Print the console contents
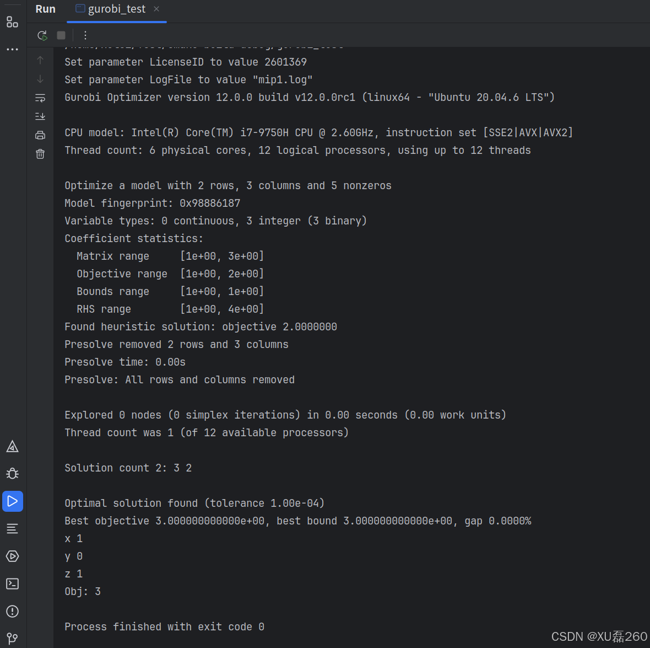 click(x=40, y=135)
